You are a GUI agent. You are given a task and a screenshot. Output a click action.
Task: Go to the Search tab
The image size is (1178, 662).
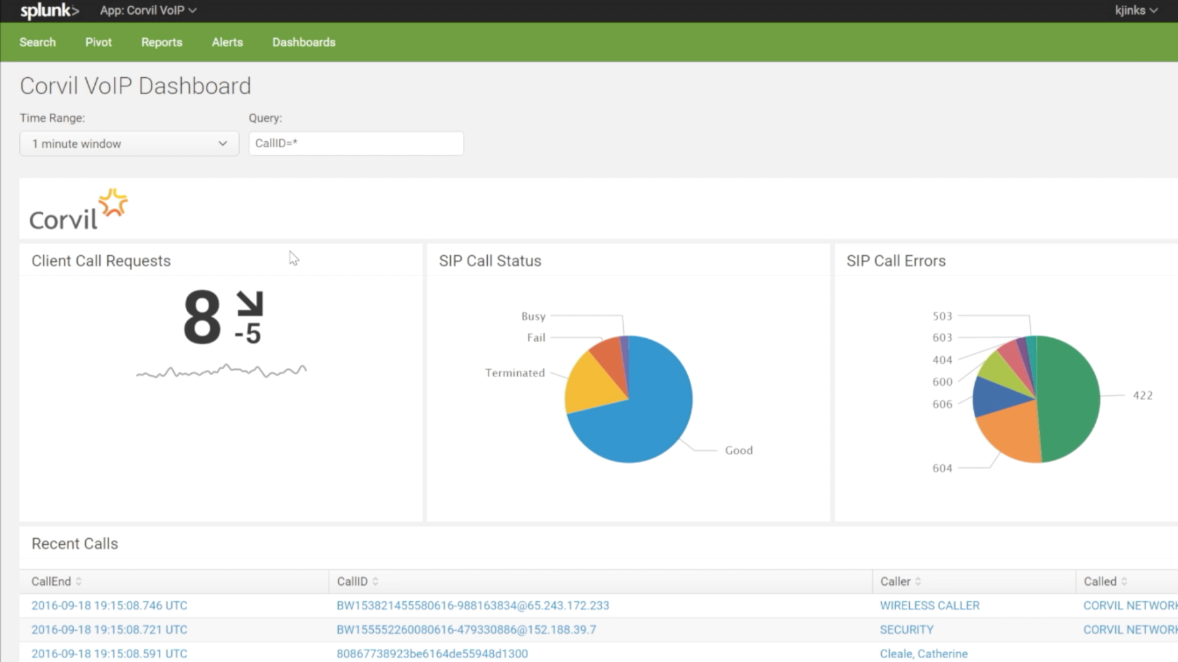(38, 42)
